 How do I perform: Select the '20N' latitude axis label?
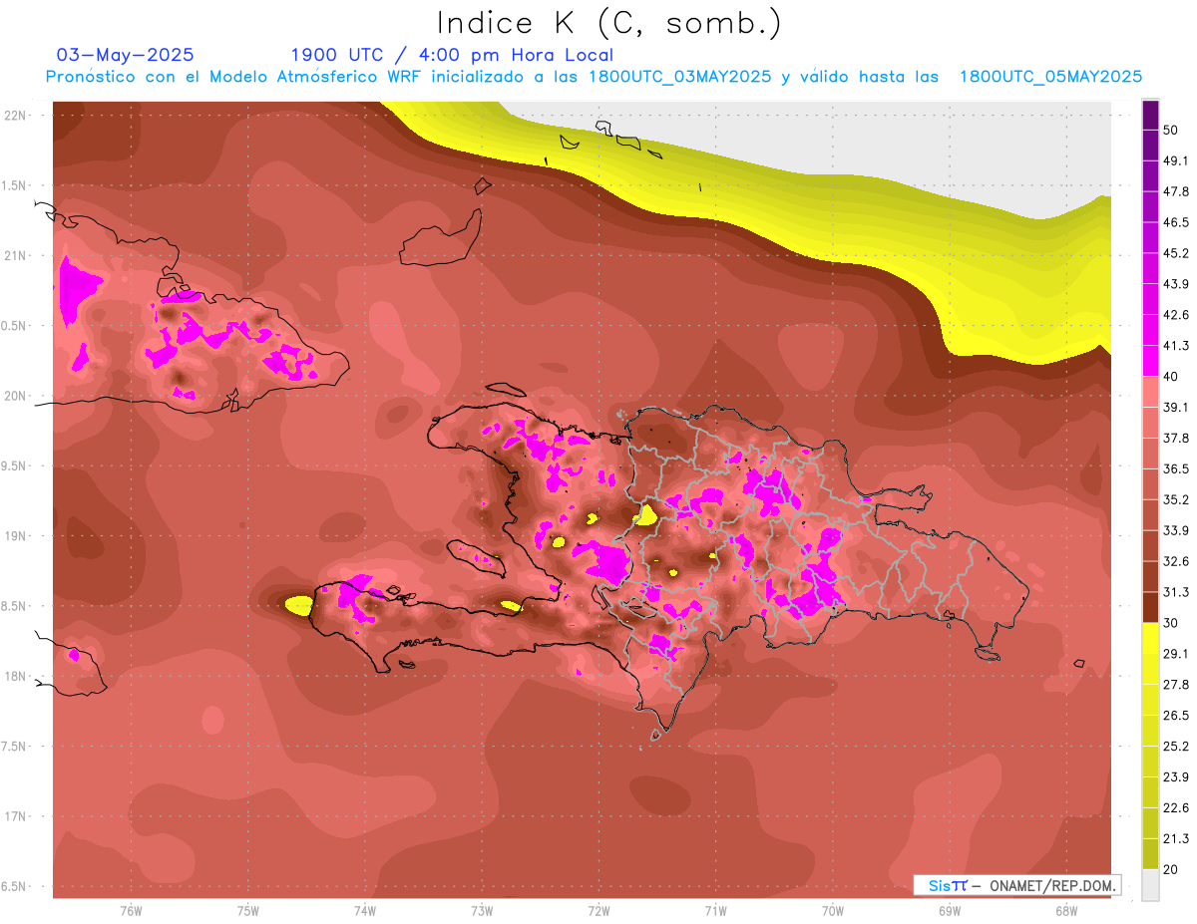point(15,396)
